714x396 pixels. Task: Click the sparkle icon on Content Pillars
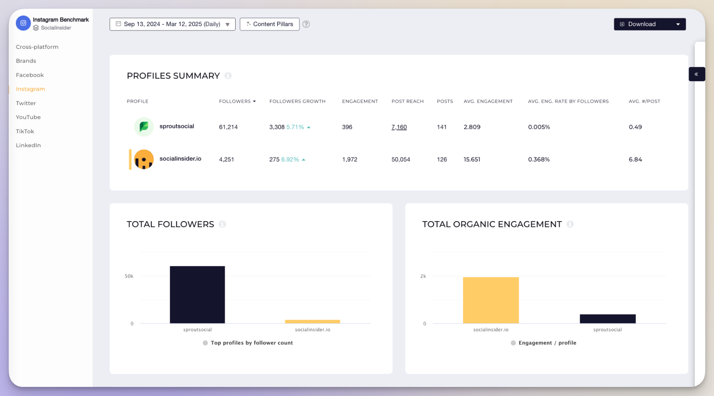pos(248,24)
